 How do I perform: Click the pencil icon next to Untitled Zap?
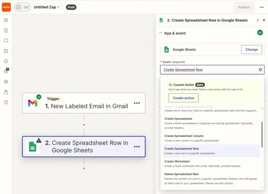tap(59, 7)
